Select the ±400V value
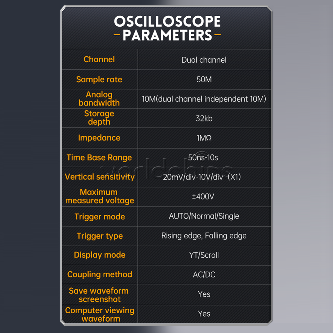This screenshot has width=333, height=333. coord(203,196)
